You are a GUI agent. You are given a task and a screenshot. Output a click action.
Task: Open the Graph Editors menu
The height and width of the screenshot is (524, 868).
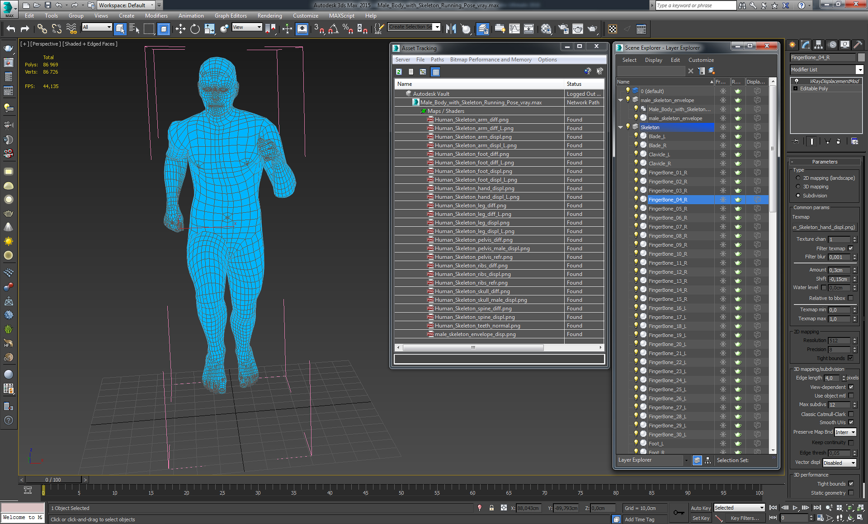231,16
